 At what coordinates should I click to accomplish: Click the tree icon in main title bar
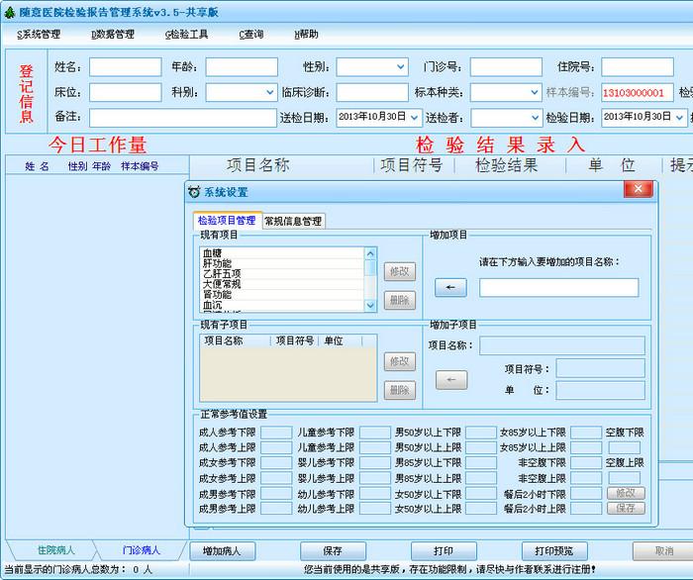coord(9,12)
